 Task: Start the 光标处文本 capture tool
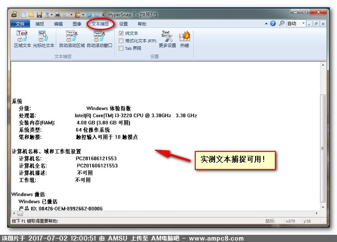(x=43, y=39)
